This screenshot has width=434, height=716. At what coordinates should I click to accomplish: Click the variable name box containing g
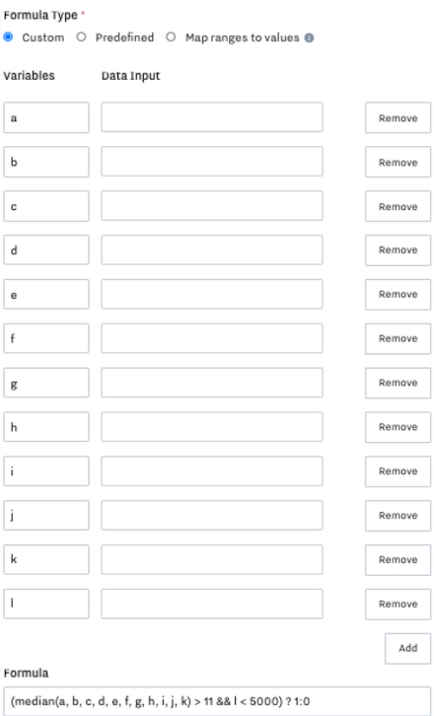point(46,383)
